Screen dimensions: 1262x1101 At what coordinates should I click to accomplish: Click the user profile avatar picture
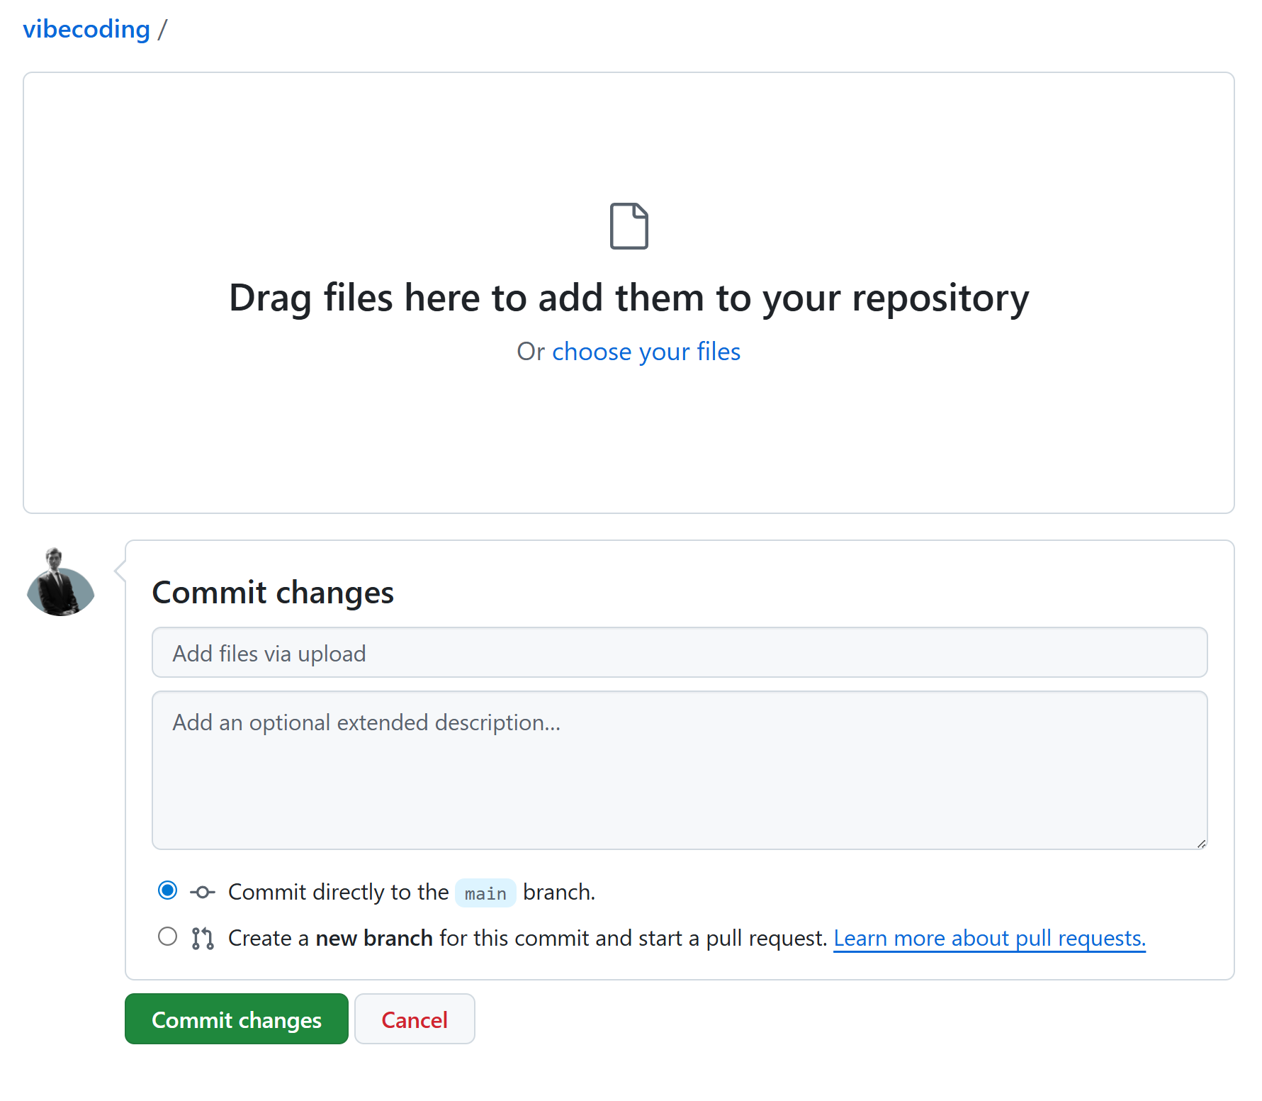[61, 582]
